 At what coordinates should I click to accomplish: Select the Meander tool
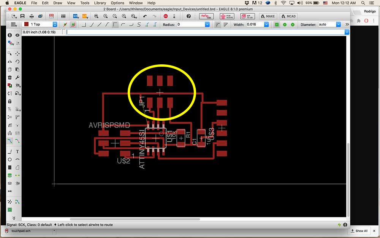tap(10, 133)
